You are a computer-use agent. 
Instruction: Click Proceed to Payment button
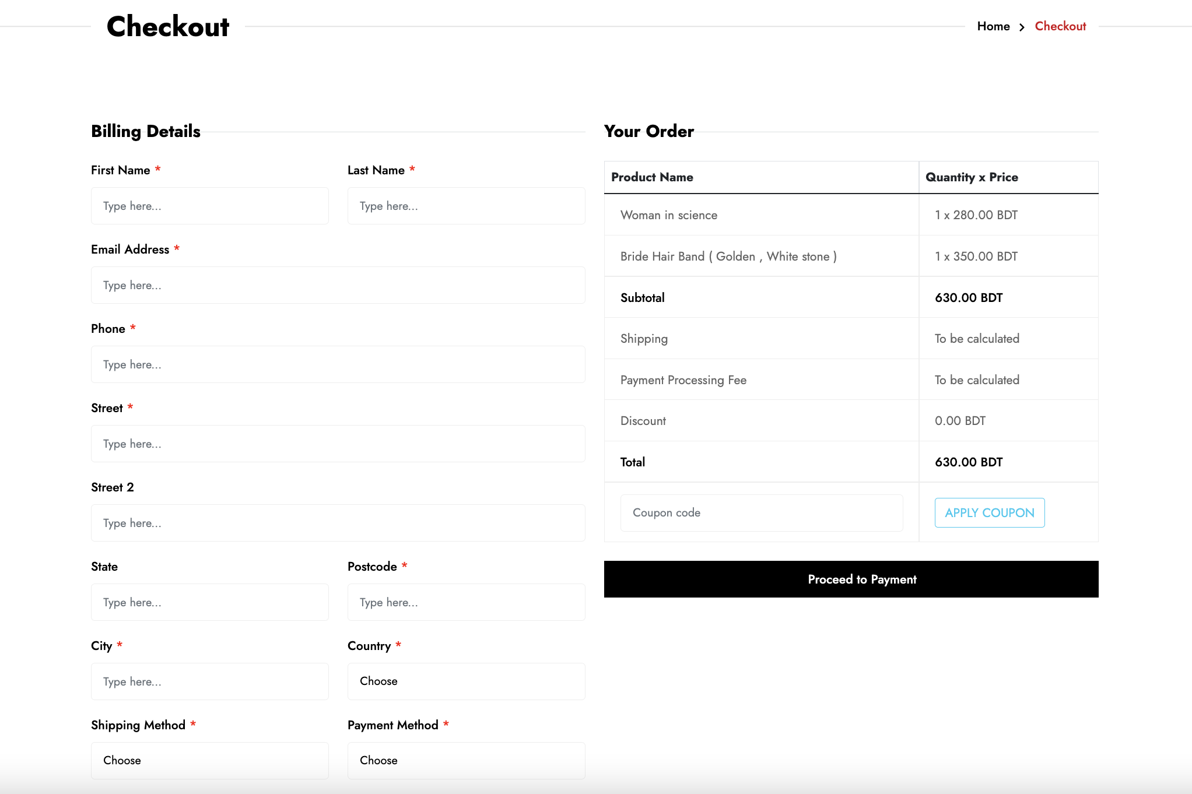click(x=851, y=579)
